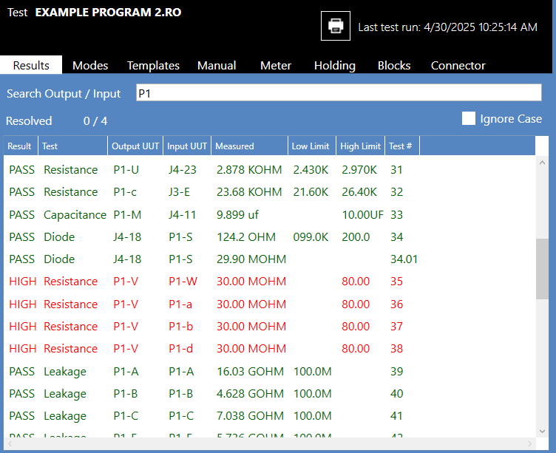The height and width of the screenshot is (453, 556).
Task: Switch to the Manual tab
Action: [217, 65]
